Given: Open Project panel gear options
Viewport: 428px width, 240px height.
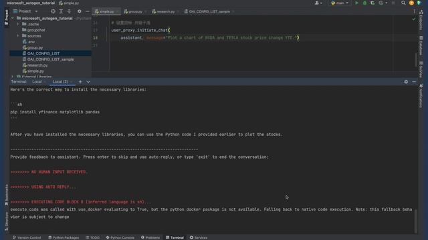Looking at the screenshot, I should [79, 11].
